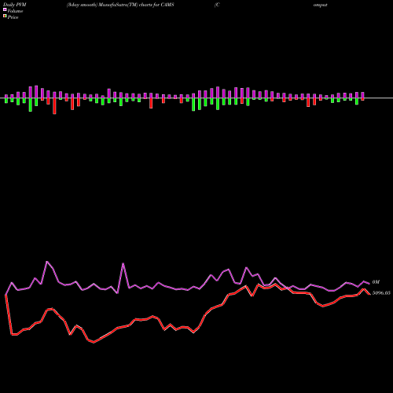
Task: Click the MunafaSutra charts for CAMS heading
Action: [x=120, y=5]
